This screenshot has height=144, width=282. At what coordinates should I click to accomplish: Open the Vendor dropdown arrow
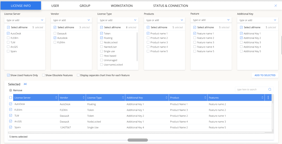point(89,20)
